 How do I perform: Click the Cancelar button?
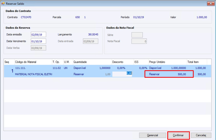[201, 135]
